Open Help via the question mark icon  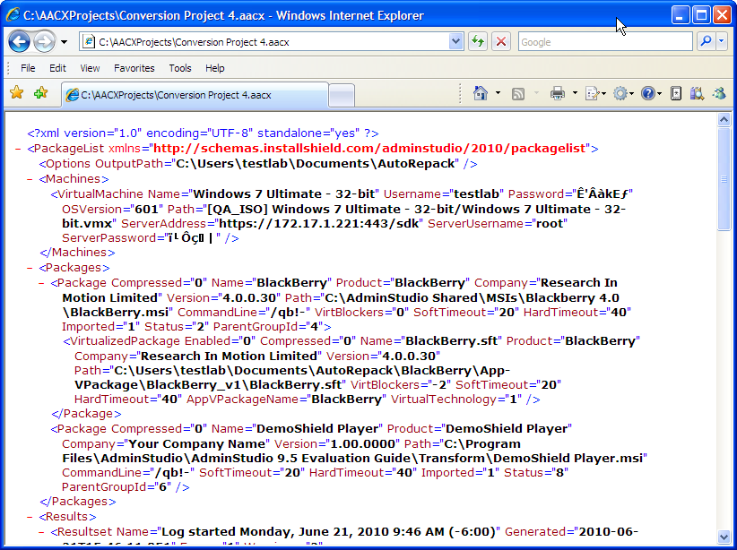coord(648,92)
